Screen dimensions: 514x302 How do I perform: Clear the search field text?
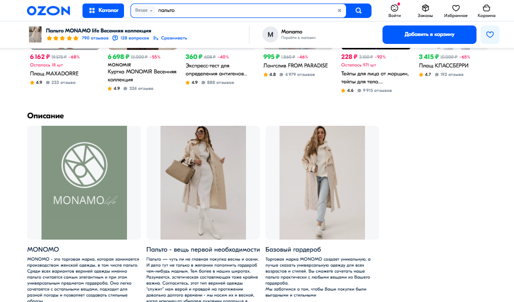click(339, 10)
